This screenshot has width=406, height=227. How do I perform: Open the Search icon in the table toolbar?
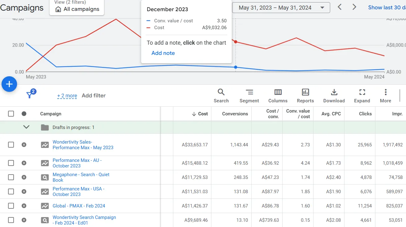click(221, 92)
